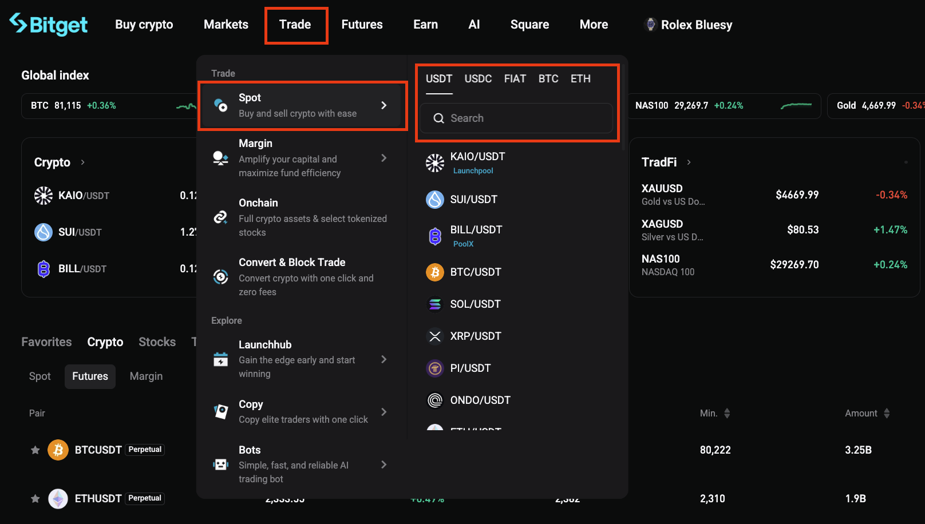Click the Launchhub calendar icon
The image size is (925, 524).
220,359
